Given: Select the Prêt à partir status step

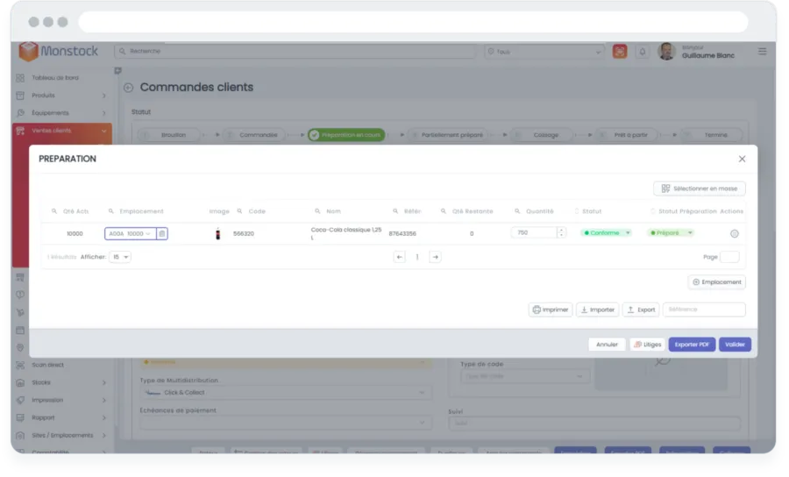Looking at the screenshot, I should click(628, 135).
